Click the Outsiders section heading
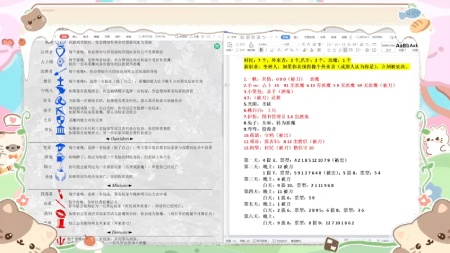Viewport: 450px width, 253px height. (x=120, y=138)
